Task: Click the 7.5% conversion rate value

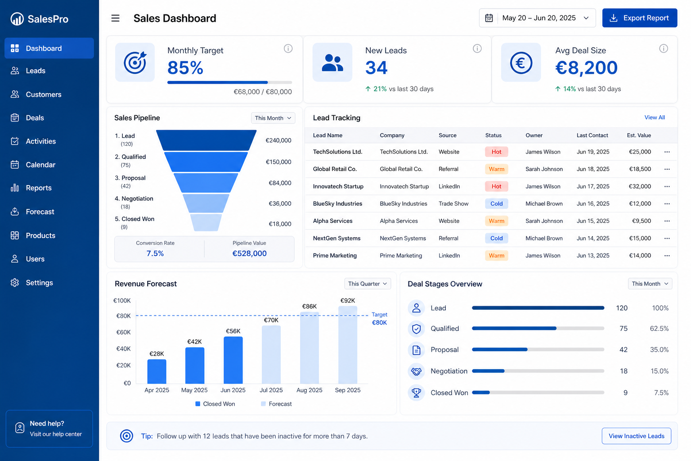Action: [155, 253]
